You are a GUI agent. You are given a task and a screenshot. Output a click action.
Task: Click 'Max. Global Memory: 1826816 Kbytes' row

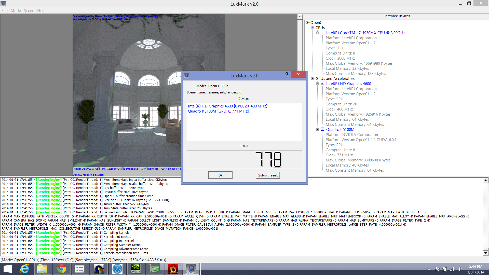tap(358, 114)
